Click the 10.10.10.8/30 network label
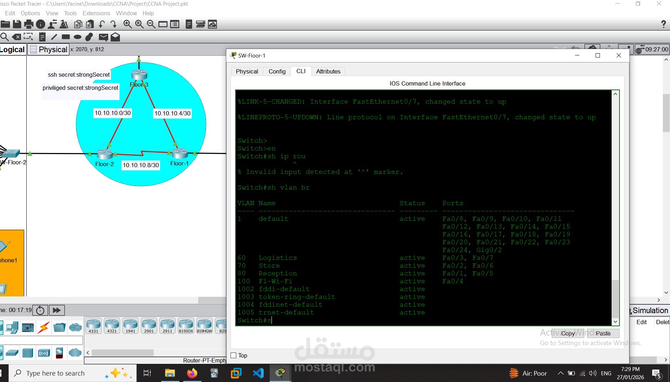 [x=141, y=165]
